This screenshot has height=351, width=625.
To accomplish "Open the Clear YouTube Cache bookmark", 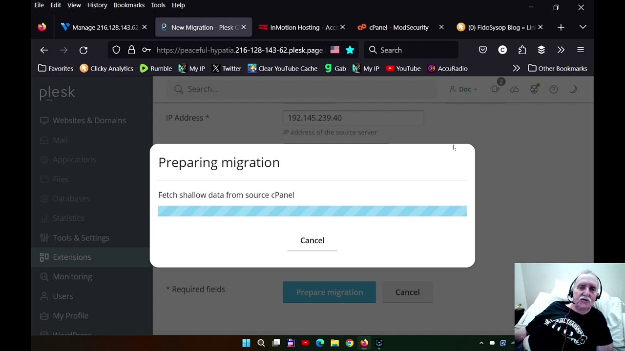I will coord(282,68).
